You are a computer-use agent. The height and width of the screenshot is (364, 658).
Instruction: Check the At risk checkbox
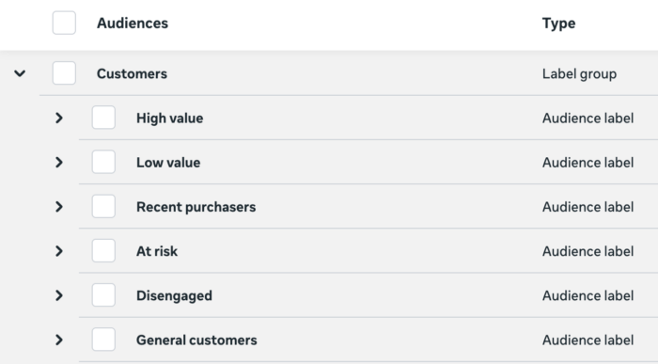tap(103, 250)
